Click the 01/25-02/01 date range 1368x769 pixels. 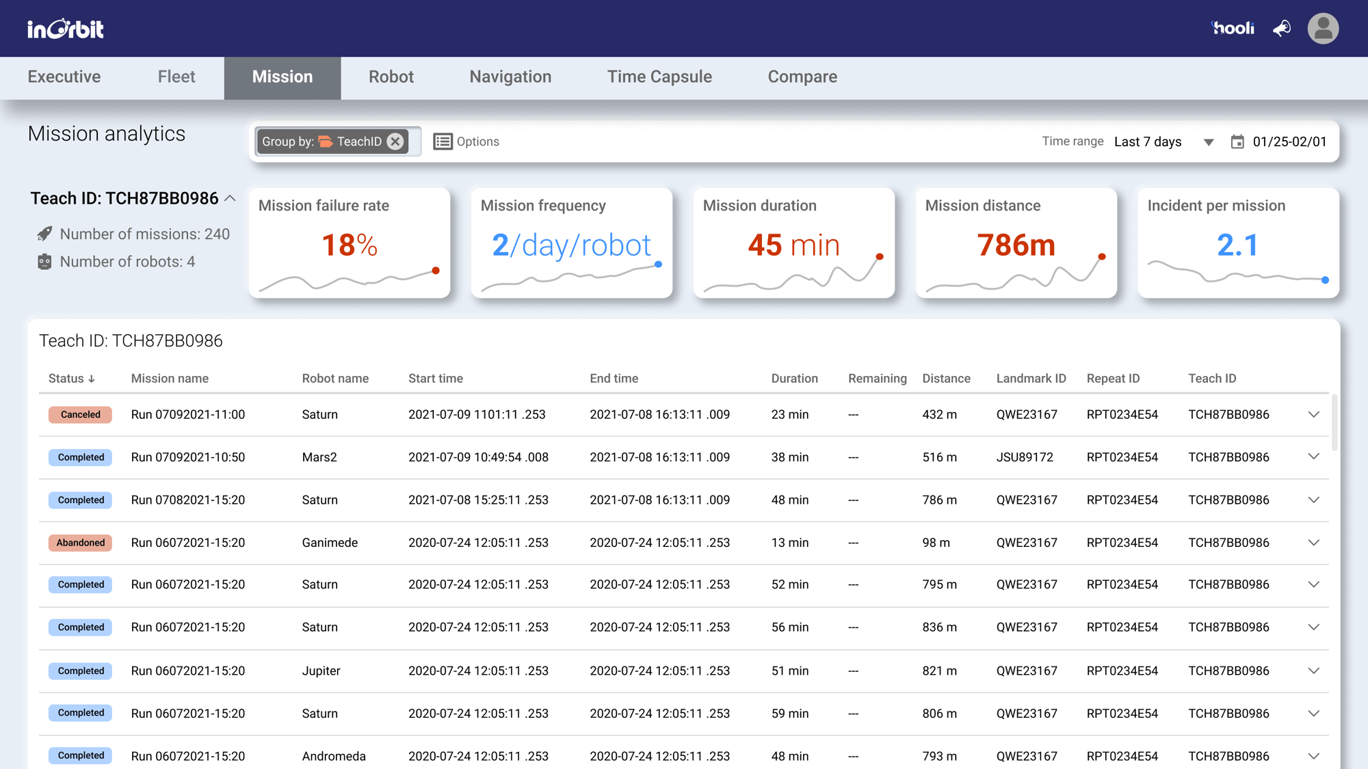point(1289,141)
